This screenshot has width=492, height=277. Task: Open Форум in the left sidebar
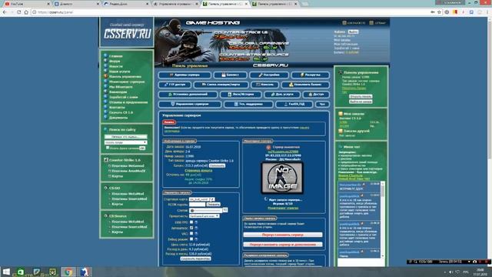[115, 62]
